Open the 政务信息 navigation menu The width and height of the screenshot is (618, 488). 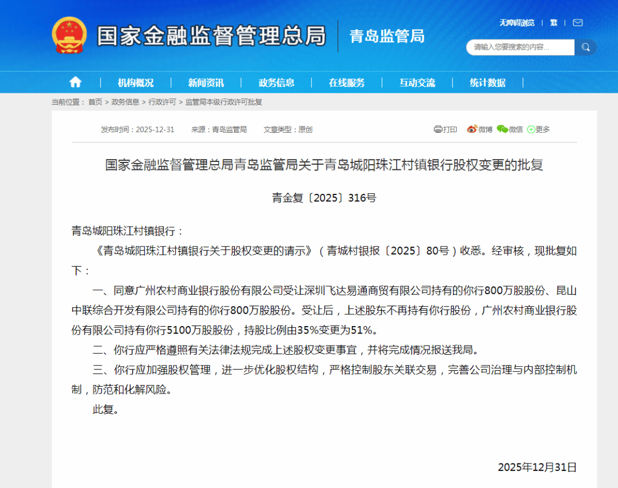(276, 82)
